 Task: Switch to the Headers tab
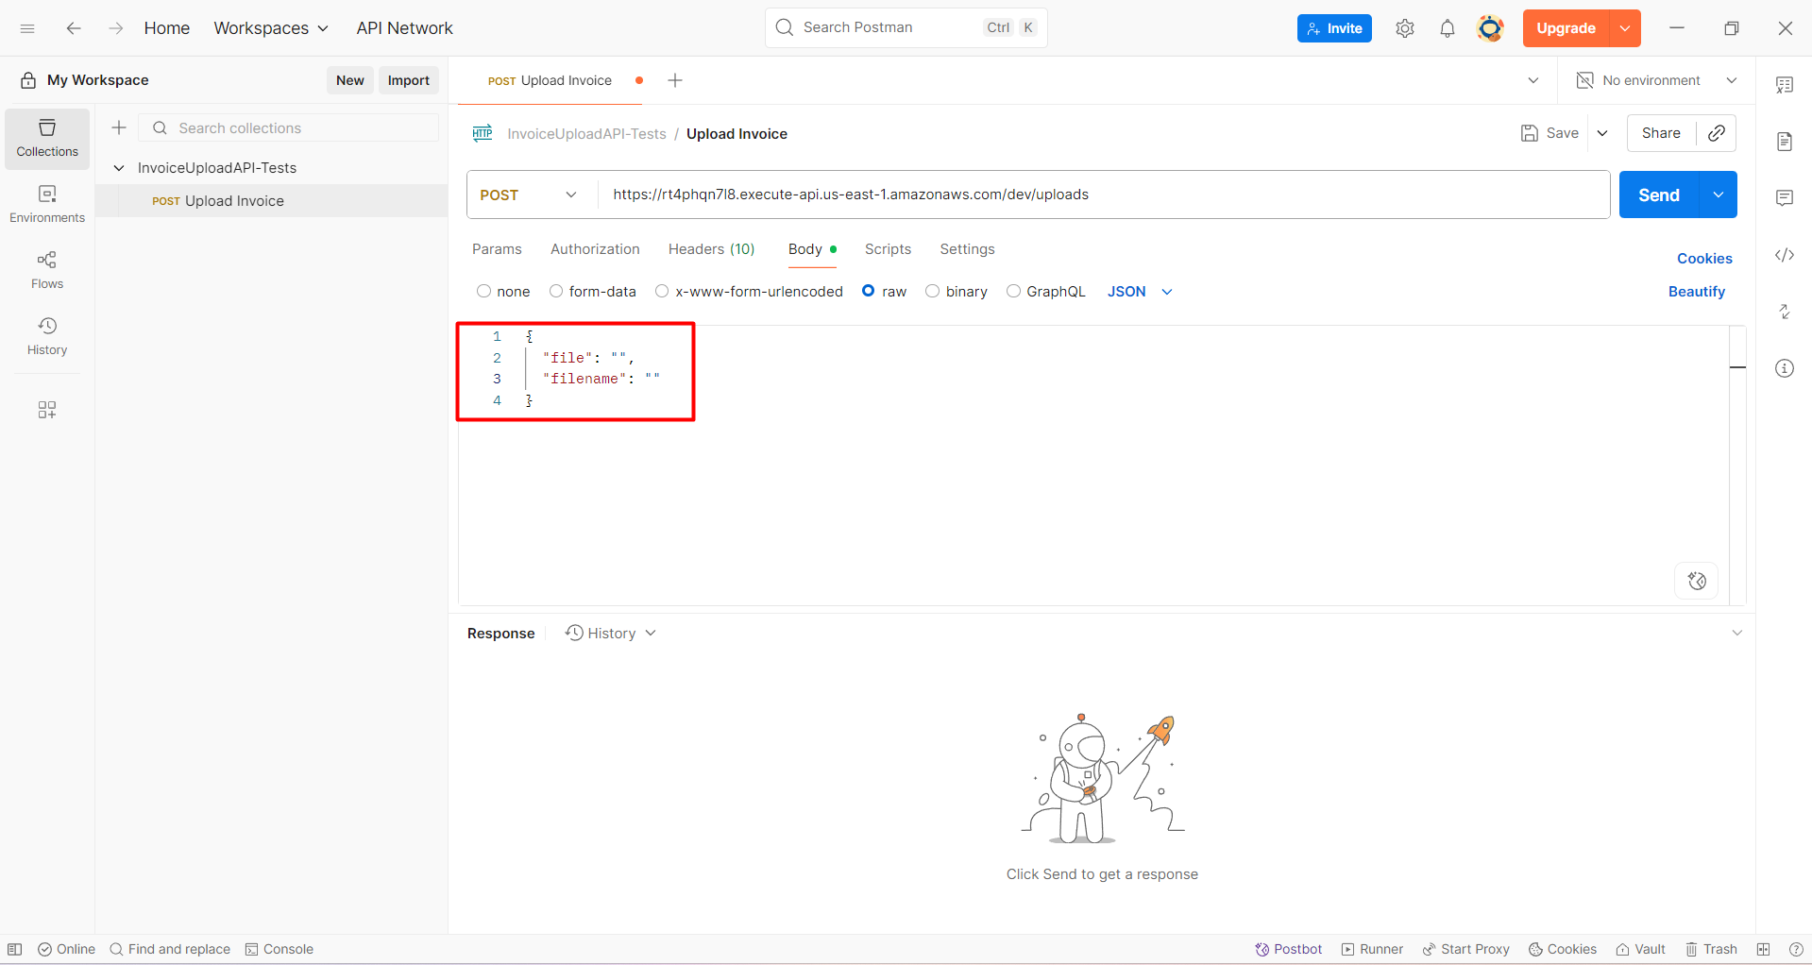tap(711, 249)
